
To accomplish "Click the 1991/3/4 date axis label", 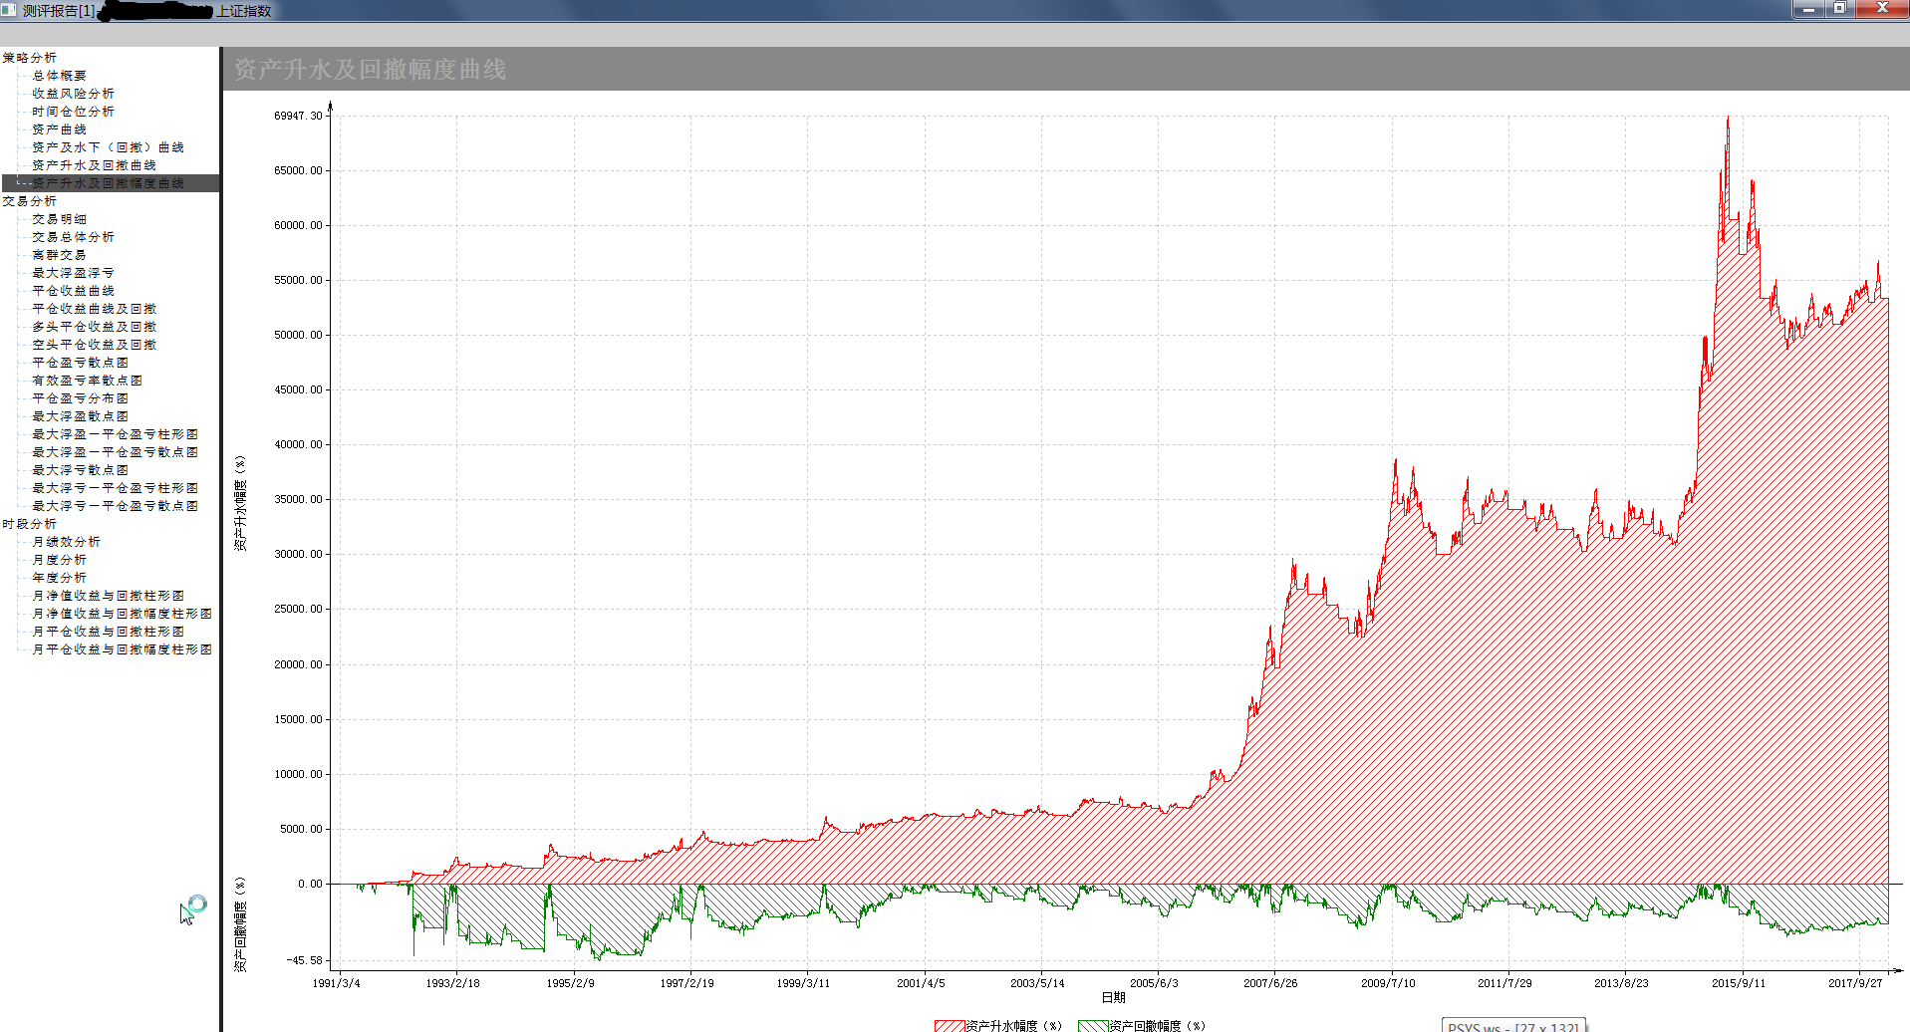I will [337, 983].
